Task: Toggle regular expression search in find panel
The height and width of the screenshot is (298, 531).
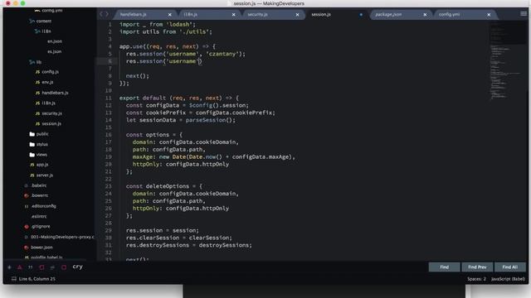Action: point(9,267)
